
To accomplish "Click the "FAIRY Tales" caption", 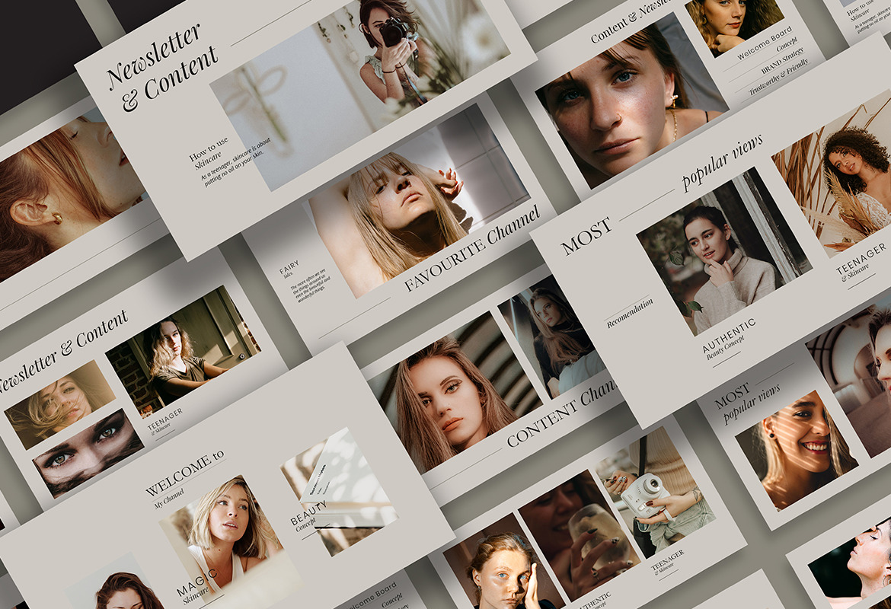I will coord(289,269).
